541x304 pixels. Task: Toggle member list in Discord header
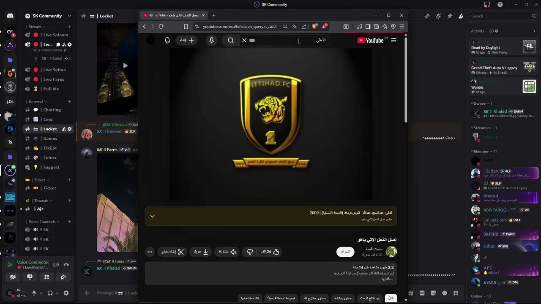click(461, 16)
